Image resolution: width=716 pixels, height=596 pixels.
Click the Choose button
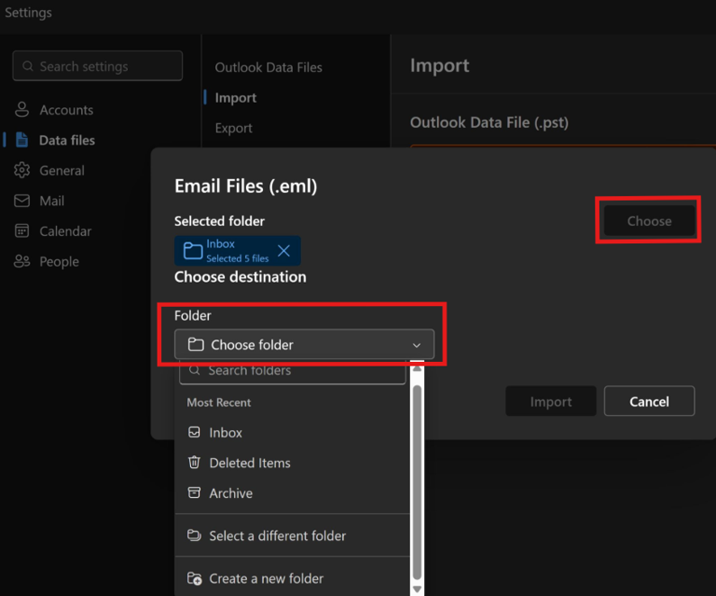pos(648,221)
